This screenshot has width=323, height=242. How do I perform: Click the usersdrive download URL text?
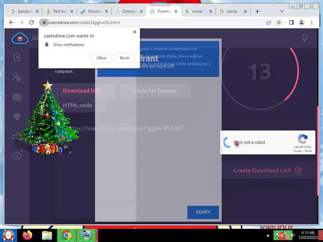pyautogui.click(x=126, y=128)
